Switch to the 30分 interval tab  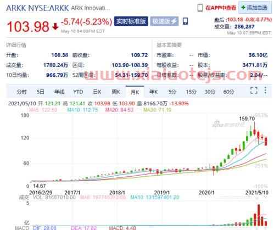210,92
